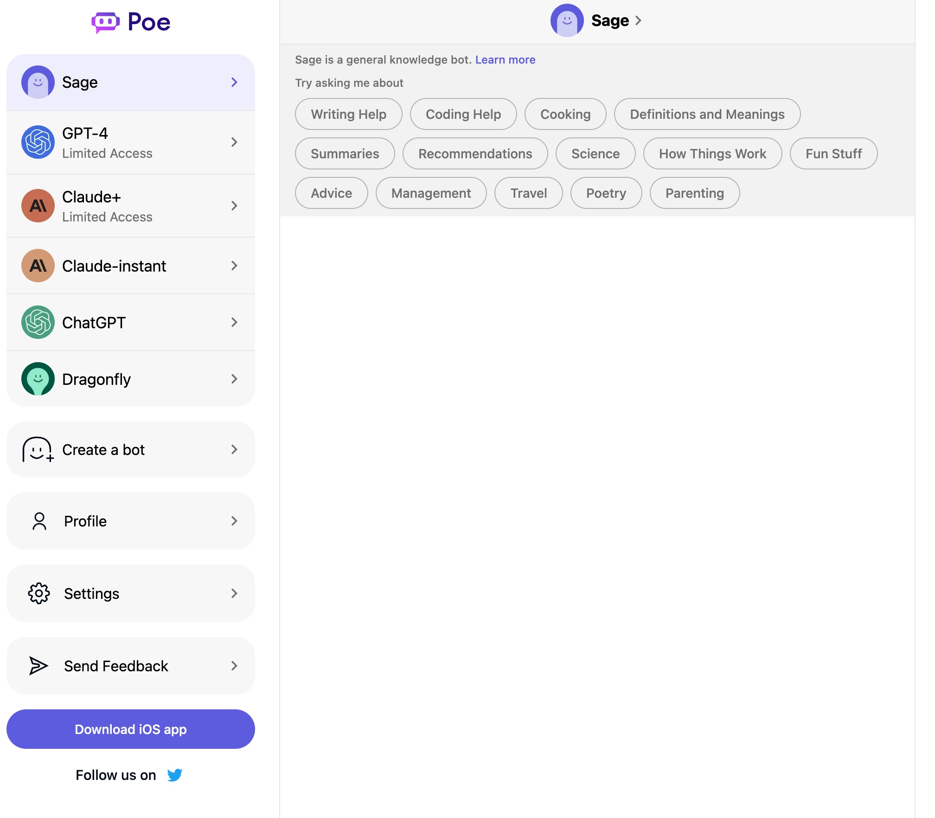The width and height of the screenshot is (935, 818).
Task: Click the chevron on the Dragonfly row
Action: [234, 379]
